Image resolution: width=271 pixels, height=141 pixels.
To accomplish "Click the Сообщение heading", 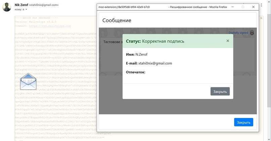I will [x=117, y=20].
